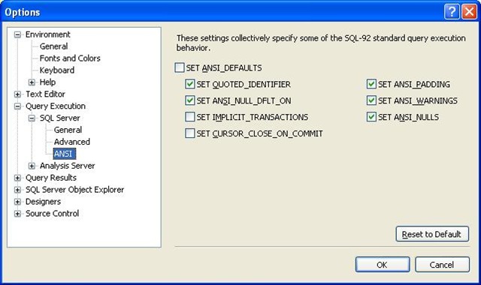
Task: Expand the Source Control node
Action: pos(17,214)
